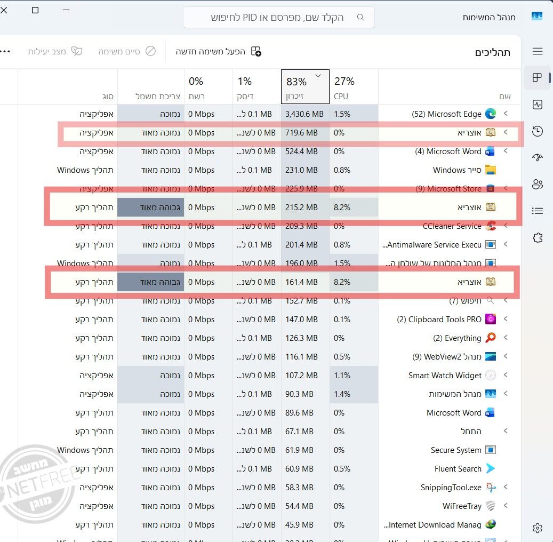553x542 pixels.
Task: Open the App history tab icon
Action: point(538,131)
